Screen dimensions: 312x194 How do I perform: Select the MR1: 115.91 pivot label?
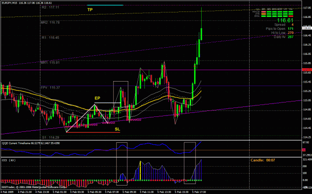50,63
